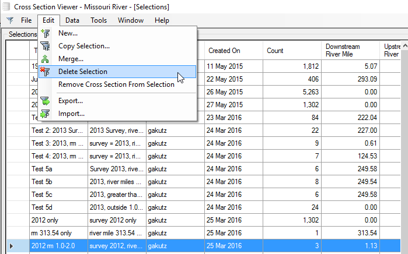
Task: Click the Delete Selection red X icon
Action: tap(46, 72)
